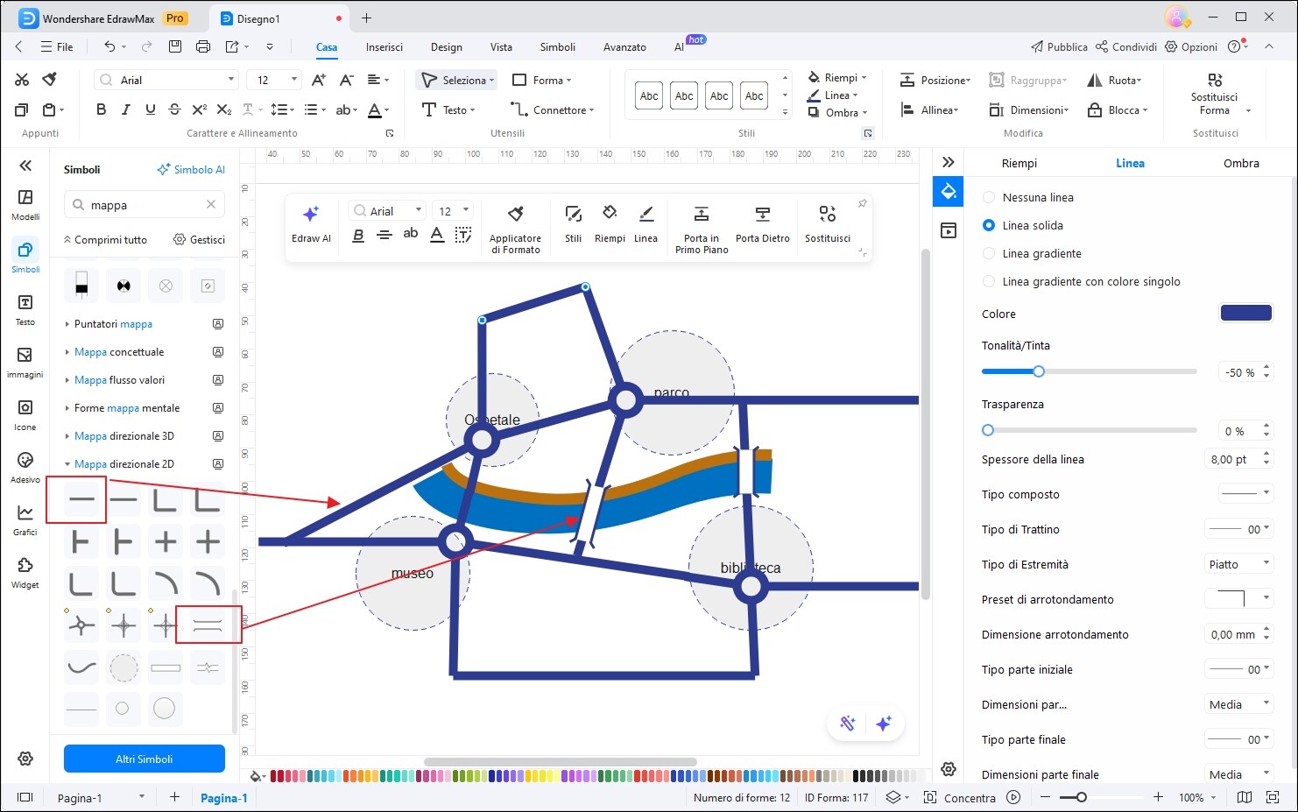
Task: Open Tipo di Estremità Piatto dropdown
Action: point(1238,564)
